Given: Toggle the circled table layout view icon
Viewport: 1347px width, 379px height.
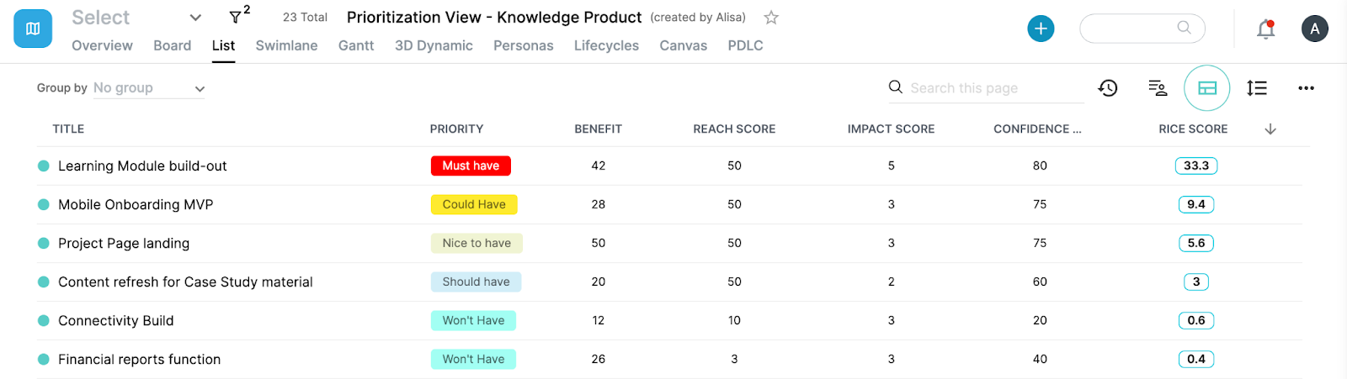Looking at the screenshot, I should pyautogui.click(x=1207, y=88).
